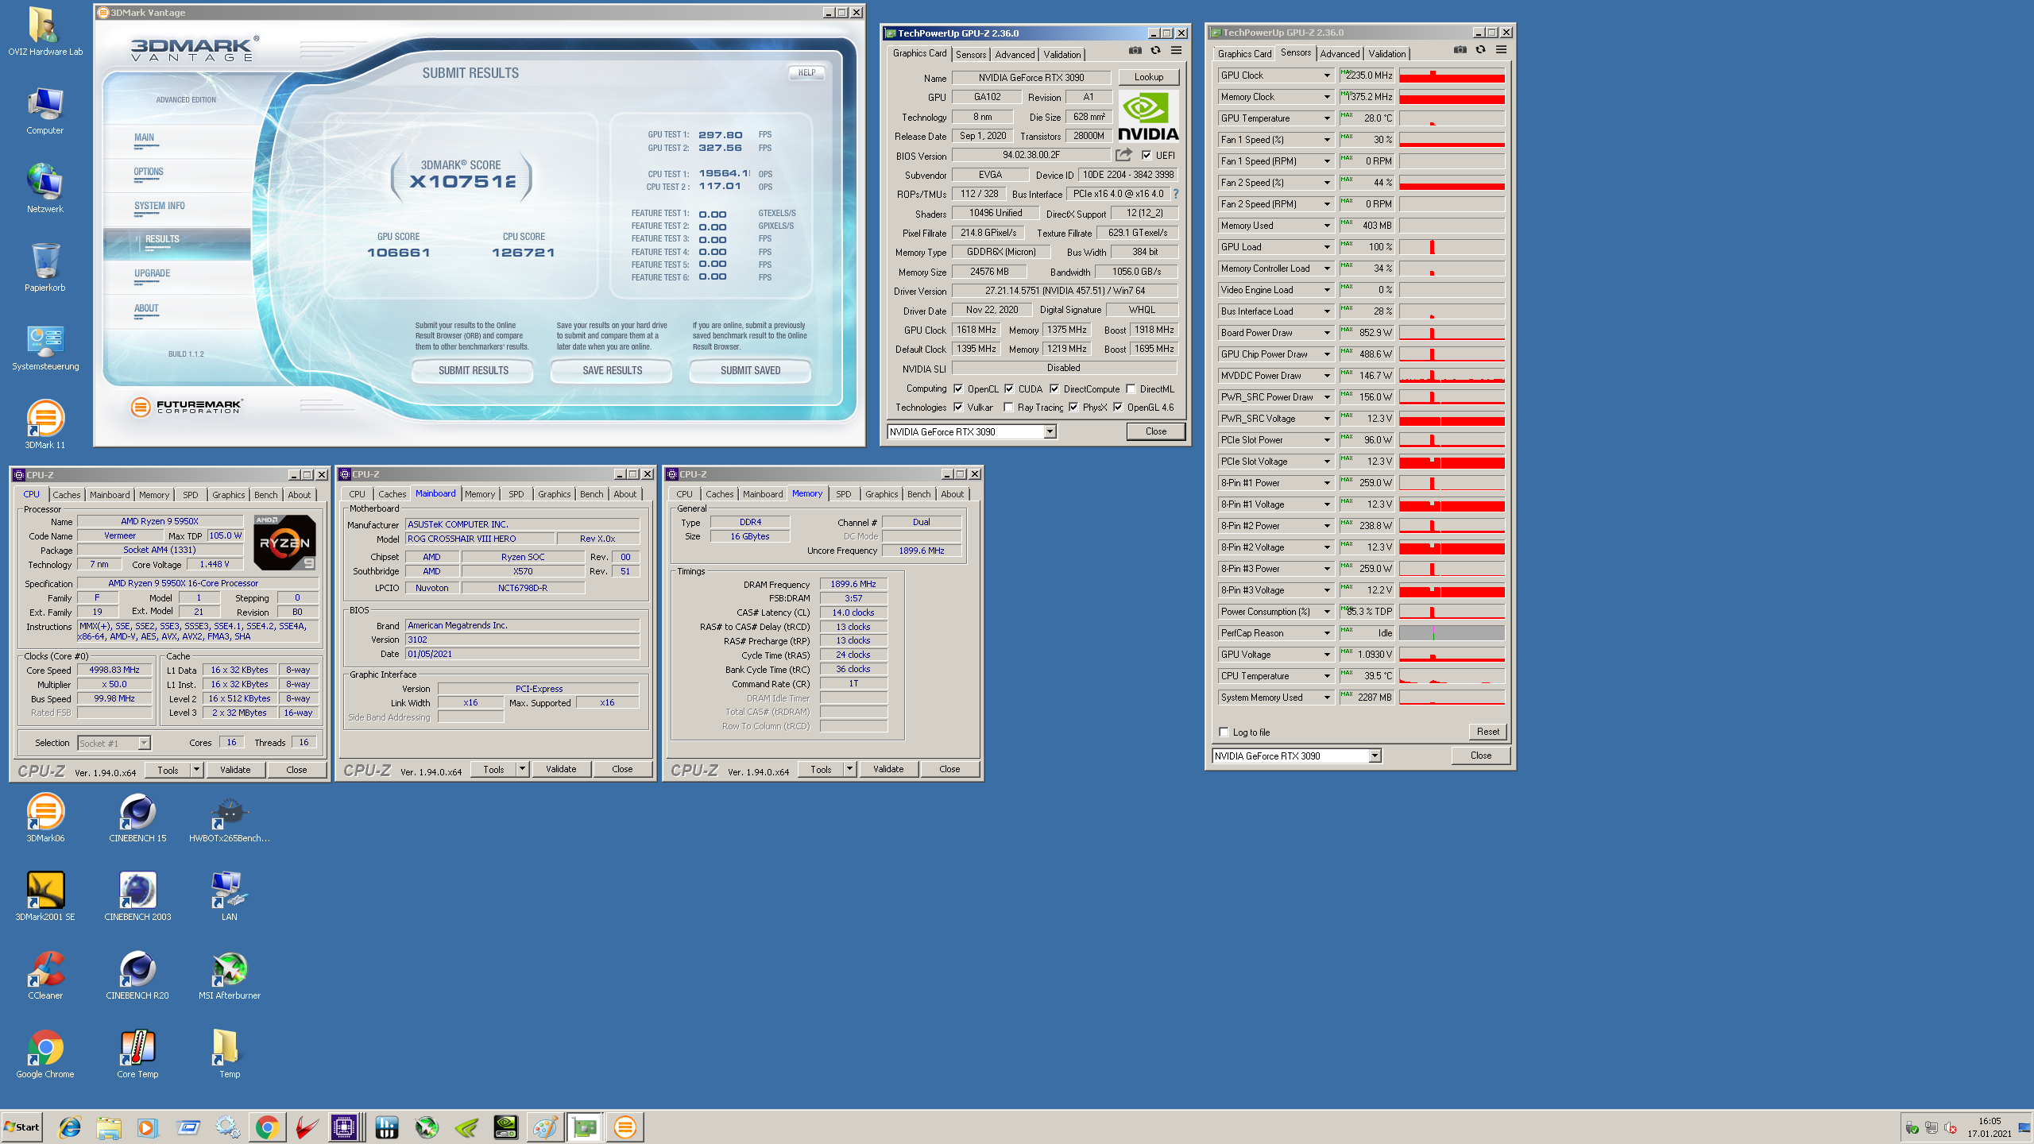Select the Computer desktop icon
Viewport: 2034px width, 1144px height.
coord(45,111)
